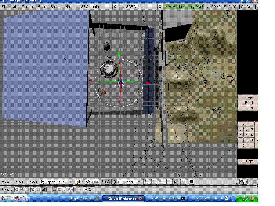Open the Object context panel icon
275x206 pixels.
click(x=33, y=189)
